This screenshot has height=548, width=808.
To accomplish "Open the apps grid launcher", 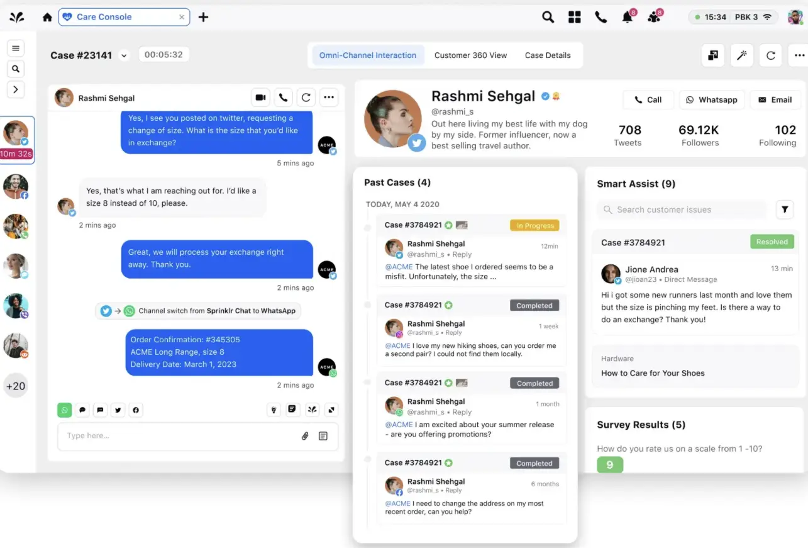I will click(x=575, y=17).
